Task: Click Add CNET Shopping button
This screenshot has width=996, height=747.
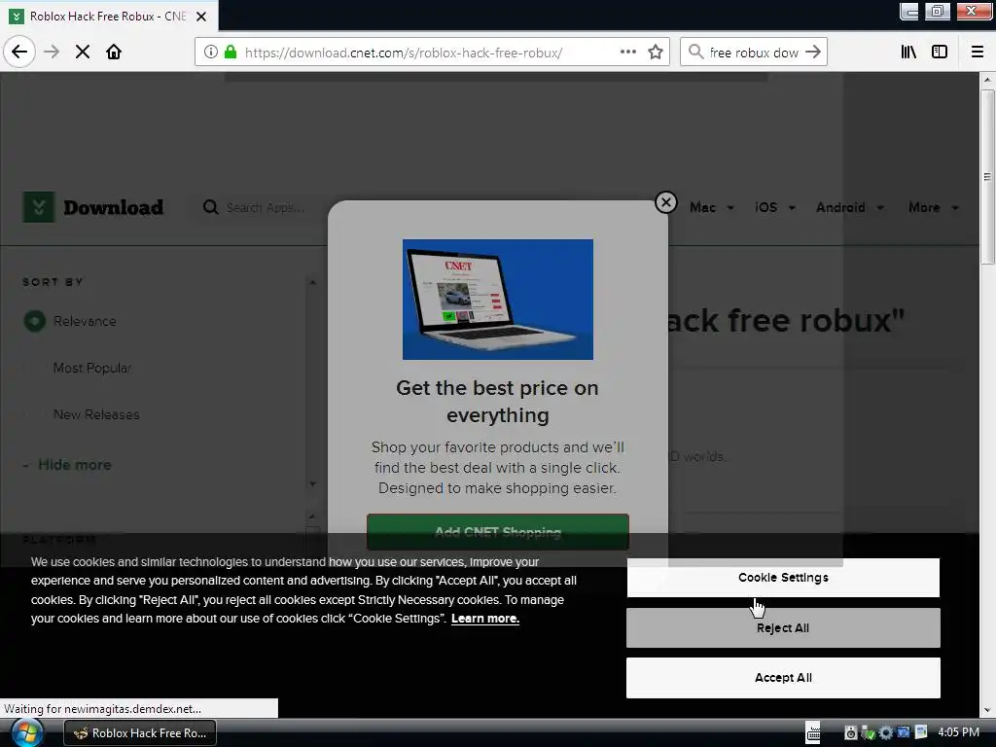Action: [x=498, y=532]
